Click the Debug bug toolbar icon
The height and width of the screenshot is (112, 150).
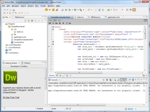click(70, 10)
